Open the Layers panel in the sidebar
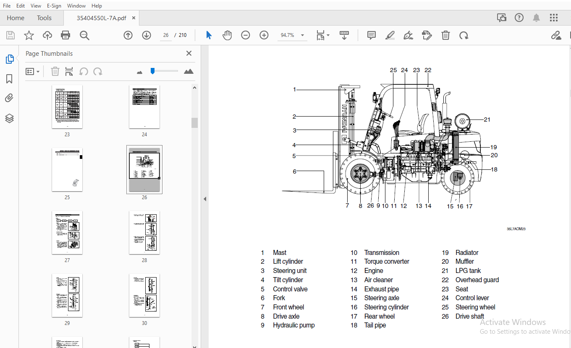Image resolution: width=571 pixels, height=348 pixels. point(9,119)
